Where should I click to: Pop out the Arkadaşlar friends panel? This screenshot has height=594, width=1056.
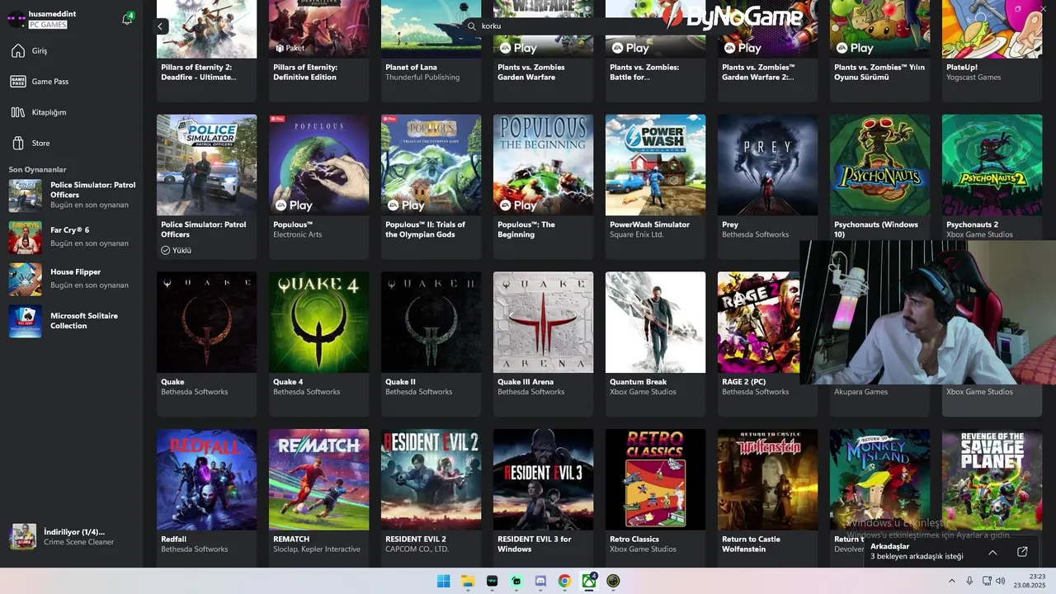[1022, 552]
